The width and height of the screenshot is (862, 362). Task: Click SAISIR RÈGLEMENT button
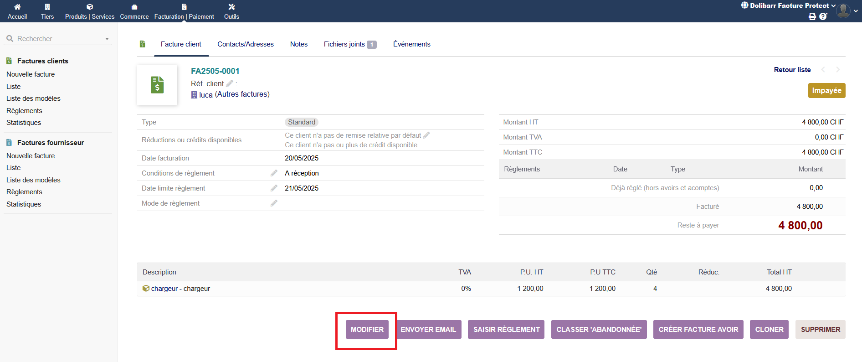[x=506, y=330]
